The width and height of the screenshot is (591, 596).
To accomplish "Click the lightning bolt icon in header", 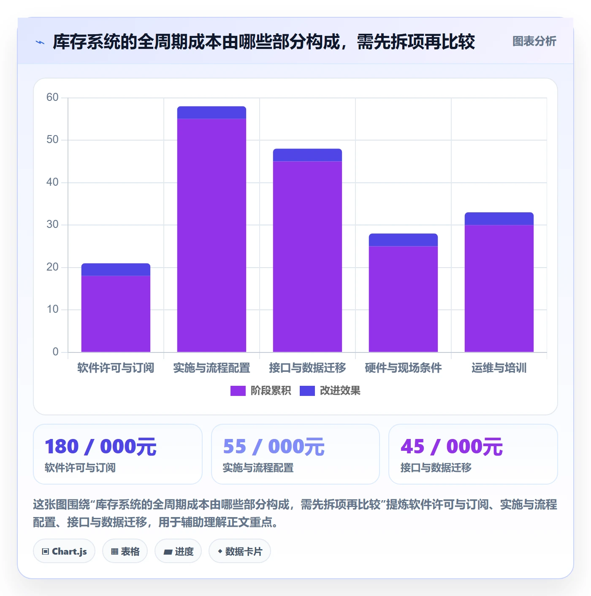I will pyautogui.click(x=40, y=42).
